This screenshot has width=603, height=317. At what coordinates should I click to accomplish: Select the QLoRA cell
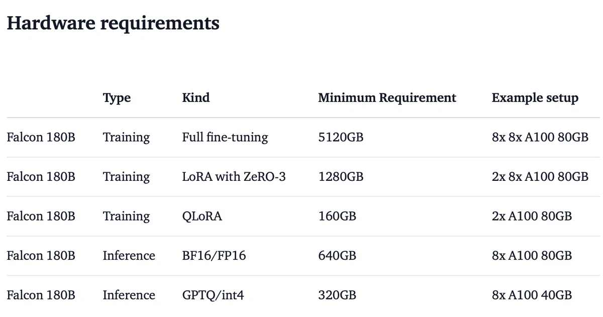202,216
